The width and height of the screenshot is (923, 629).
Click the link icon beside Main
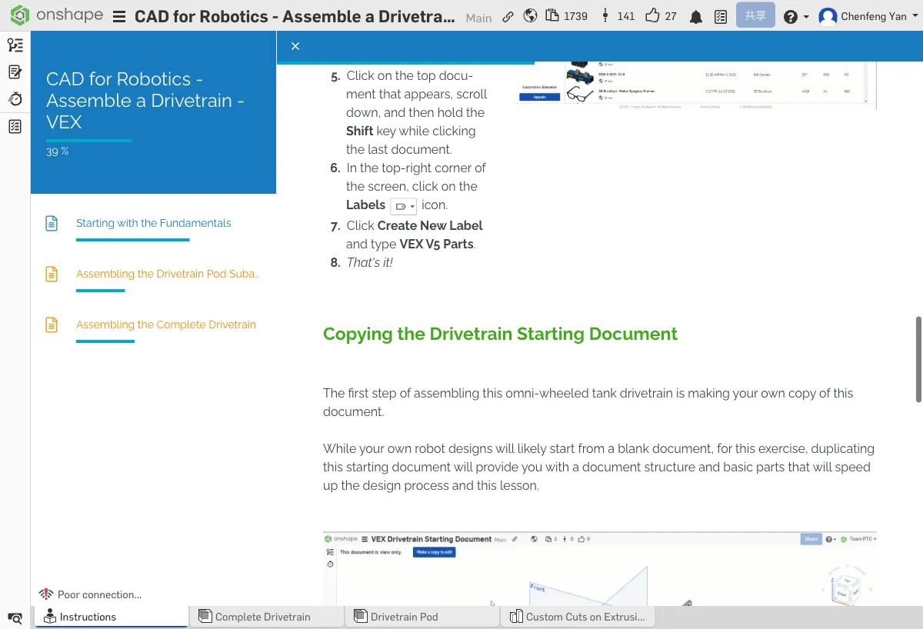(508, 17)
